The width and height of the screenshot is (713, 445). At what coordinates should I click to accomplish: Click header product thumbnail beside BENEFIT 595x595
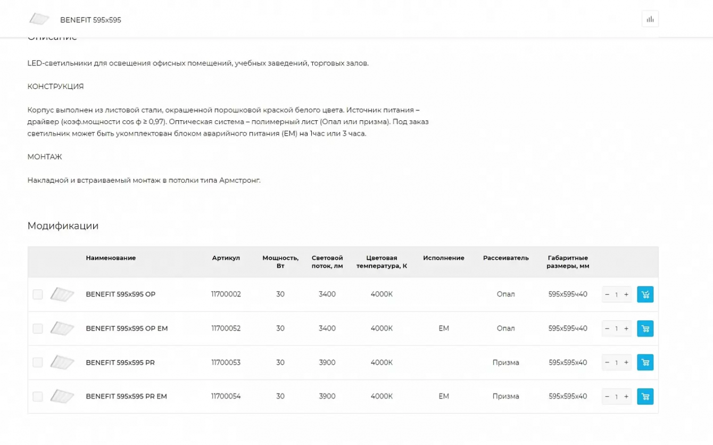(x=39, y=20)
